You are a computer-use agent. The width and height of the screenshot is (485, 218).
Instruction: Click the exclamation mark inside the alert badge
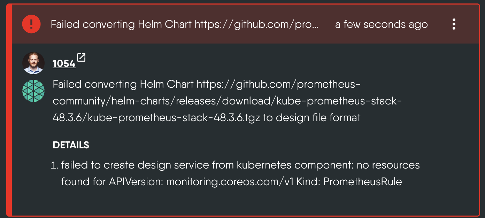click(x=31, y=24)
